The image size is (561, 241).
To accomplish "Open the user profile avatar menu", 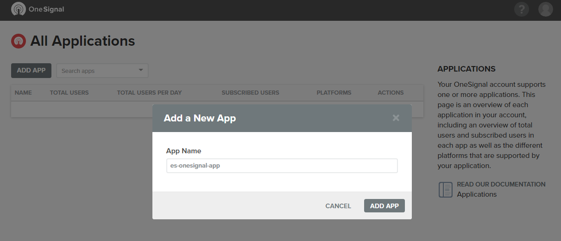I will click(546, 9).
